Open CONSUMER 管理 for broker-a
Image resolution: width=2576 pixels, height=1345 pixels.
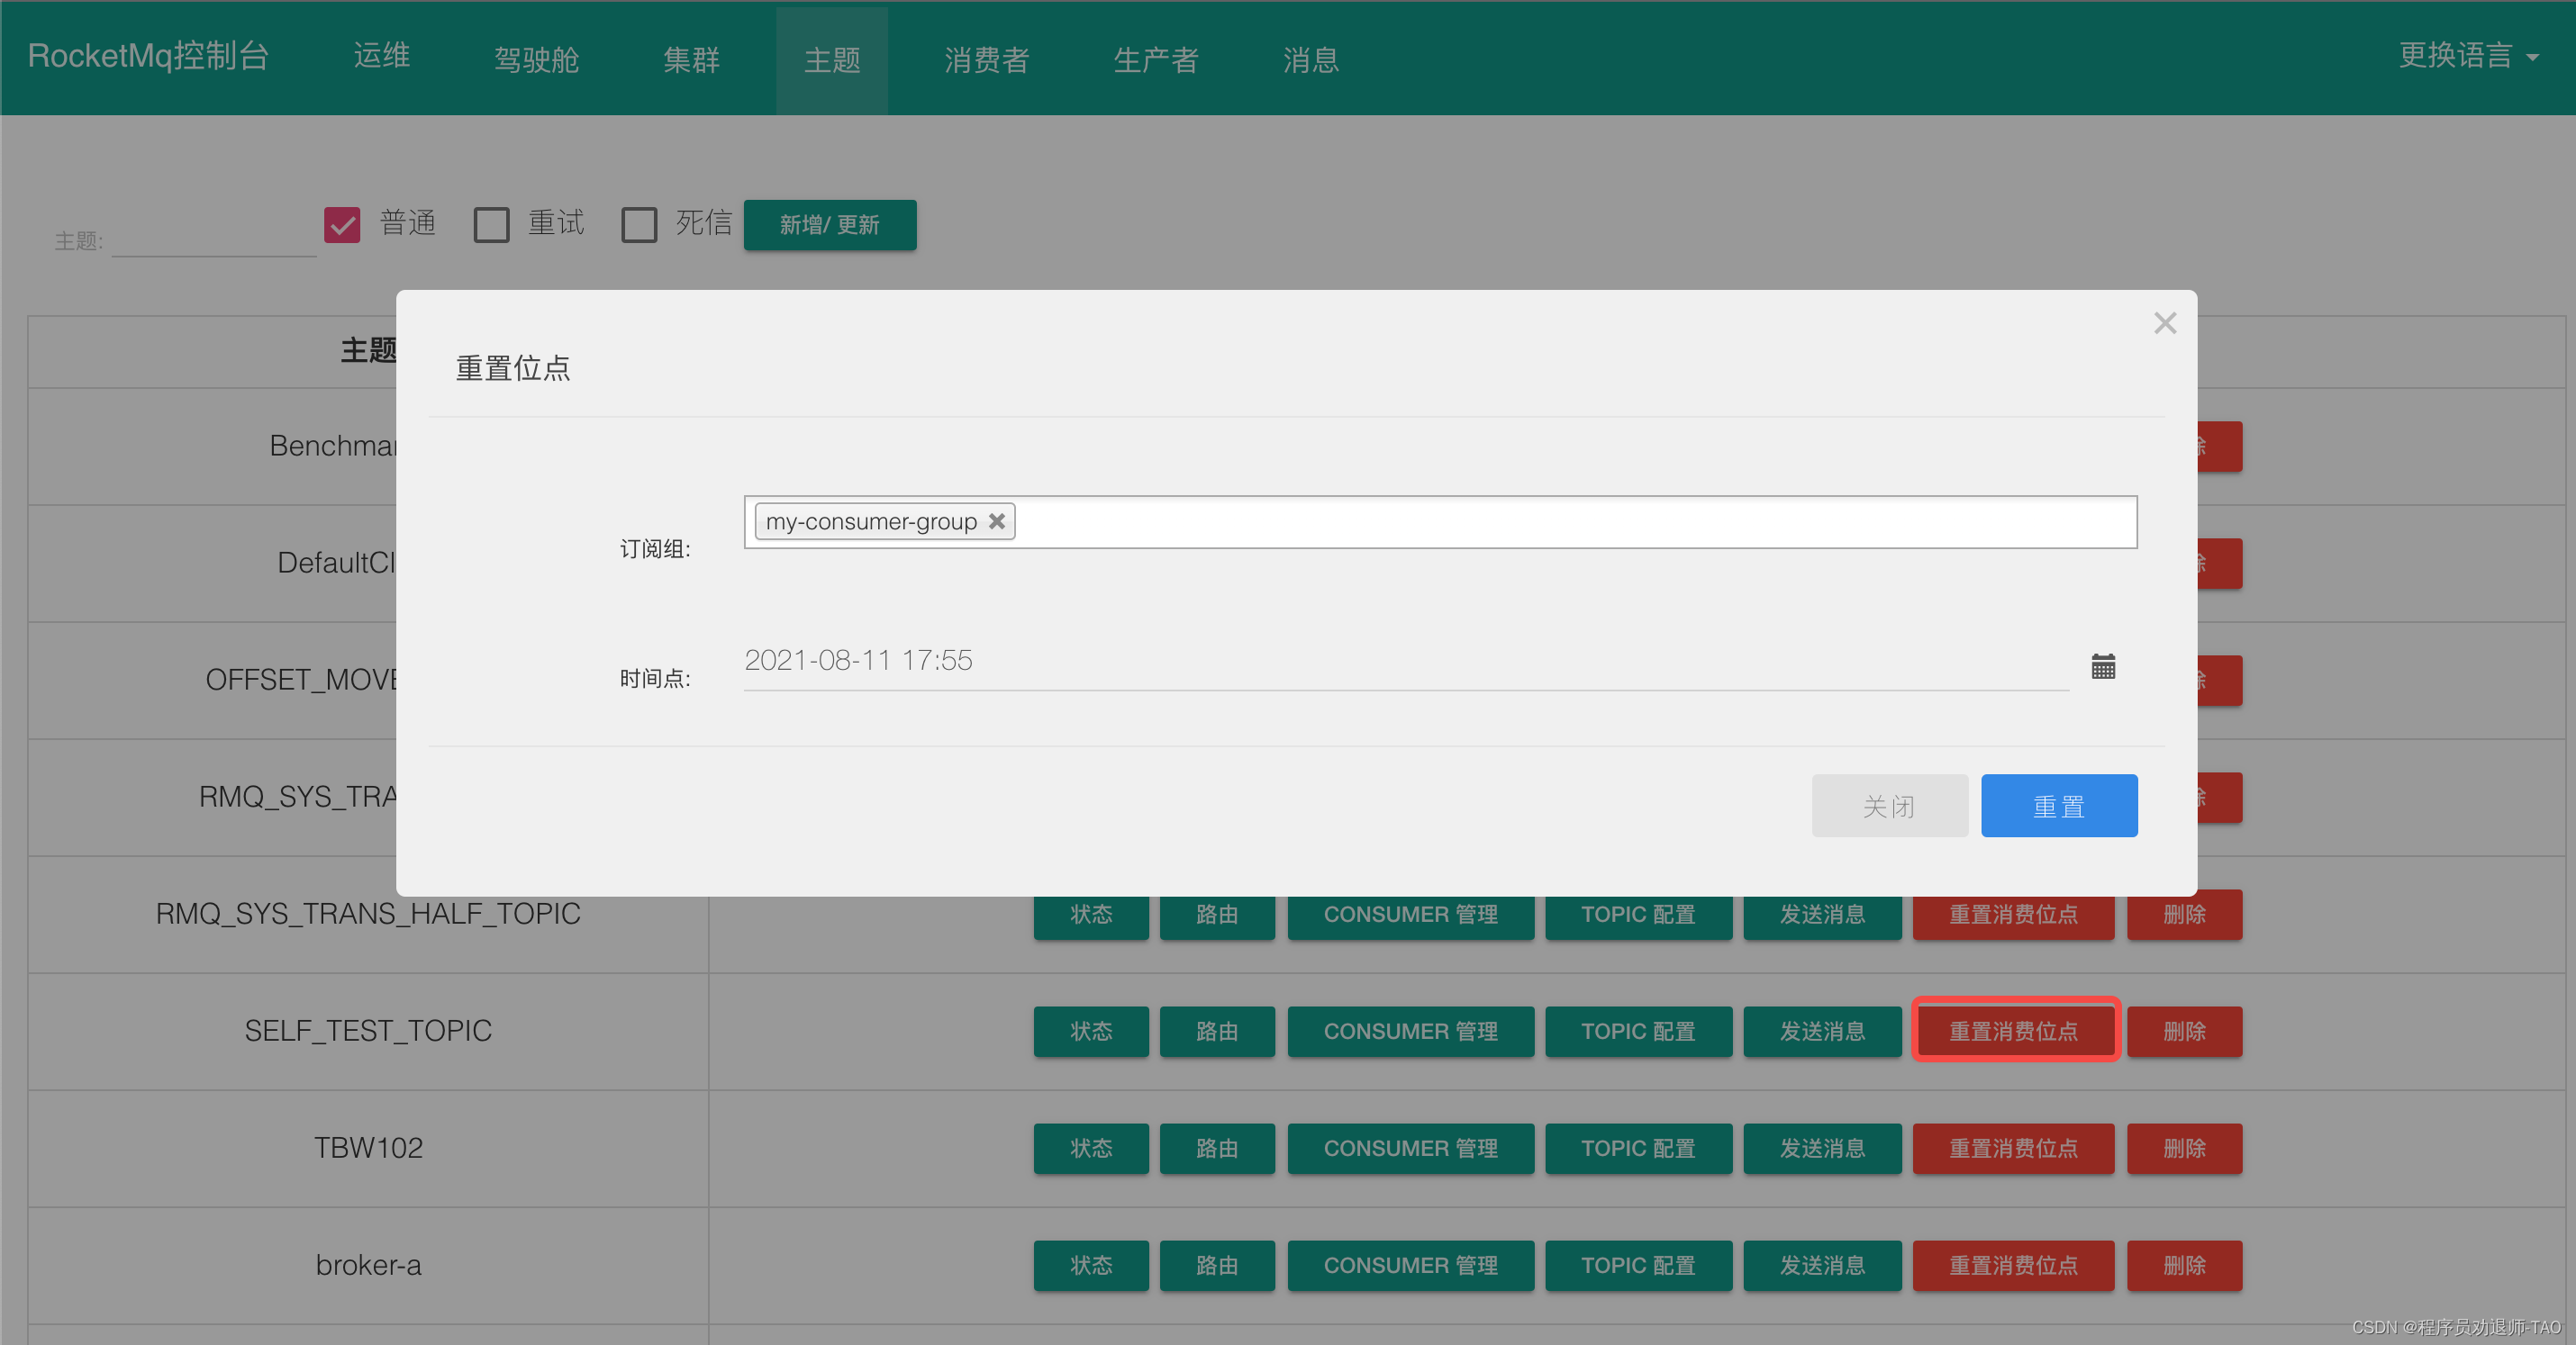(x=1410, y=1265)
